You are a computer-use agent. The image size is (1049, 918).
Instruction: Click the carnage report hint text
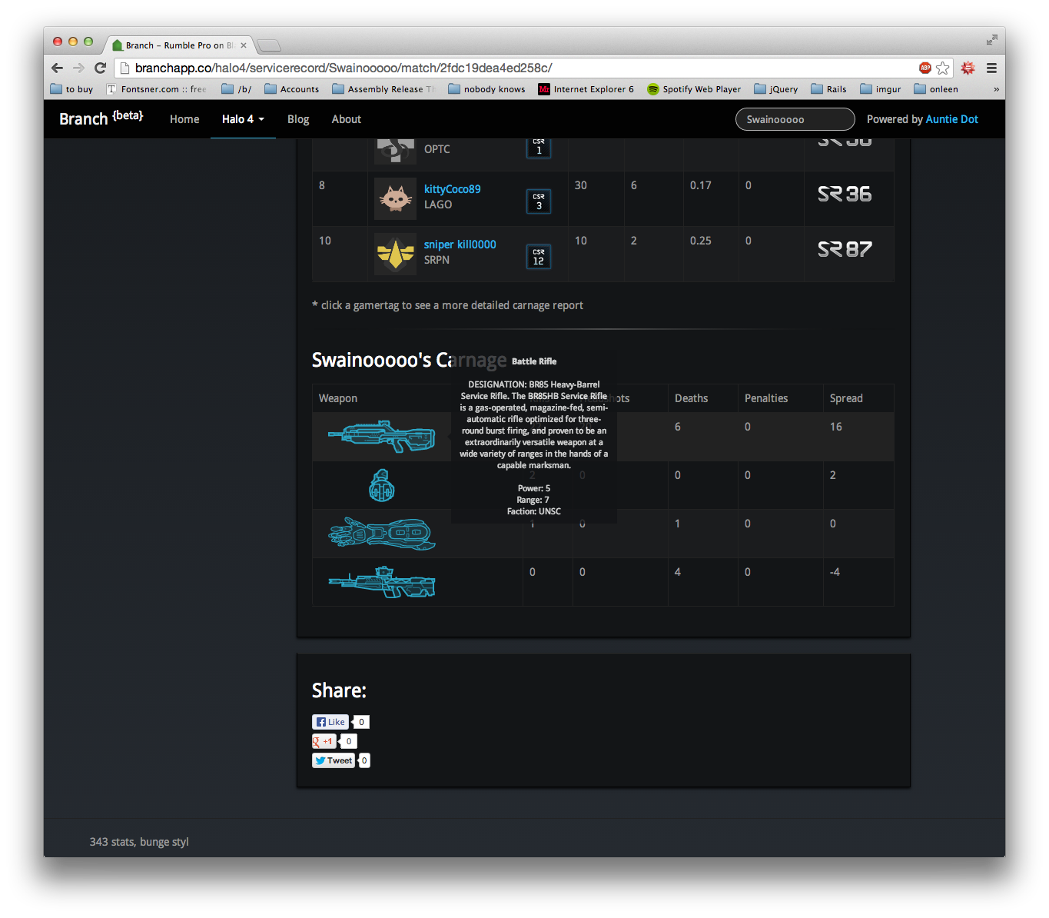[448, 305]
